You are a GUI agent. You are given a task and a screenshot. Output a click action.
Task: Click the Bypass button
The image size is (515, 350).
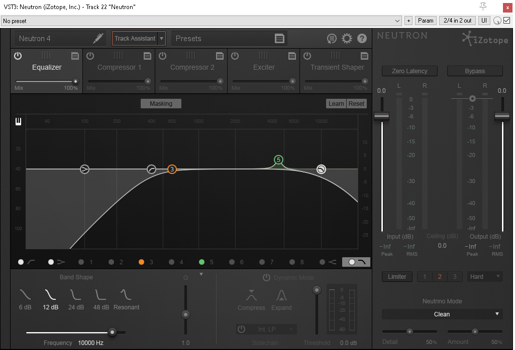[x=474, y=71]
